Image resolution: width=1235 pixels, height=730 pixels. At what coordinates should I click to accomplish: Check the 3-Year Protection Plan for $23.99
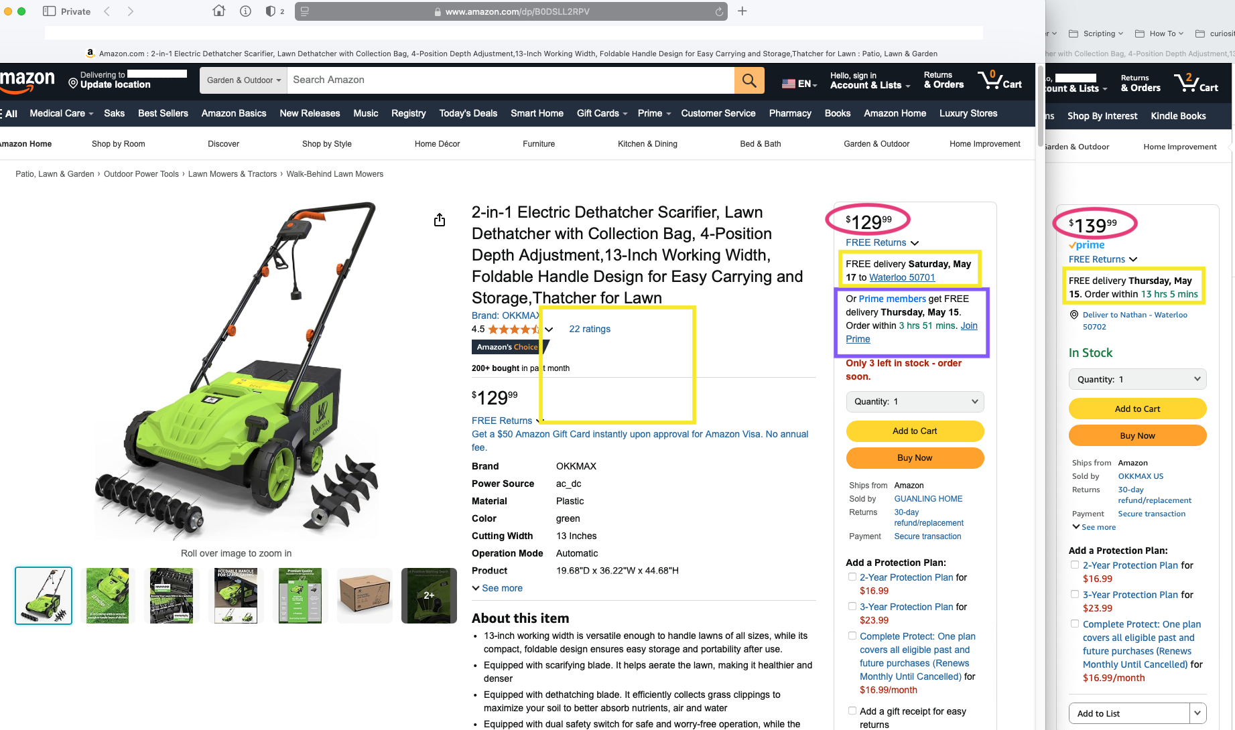852,606
